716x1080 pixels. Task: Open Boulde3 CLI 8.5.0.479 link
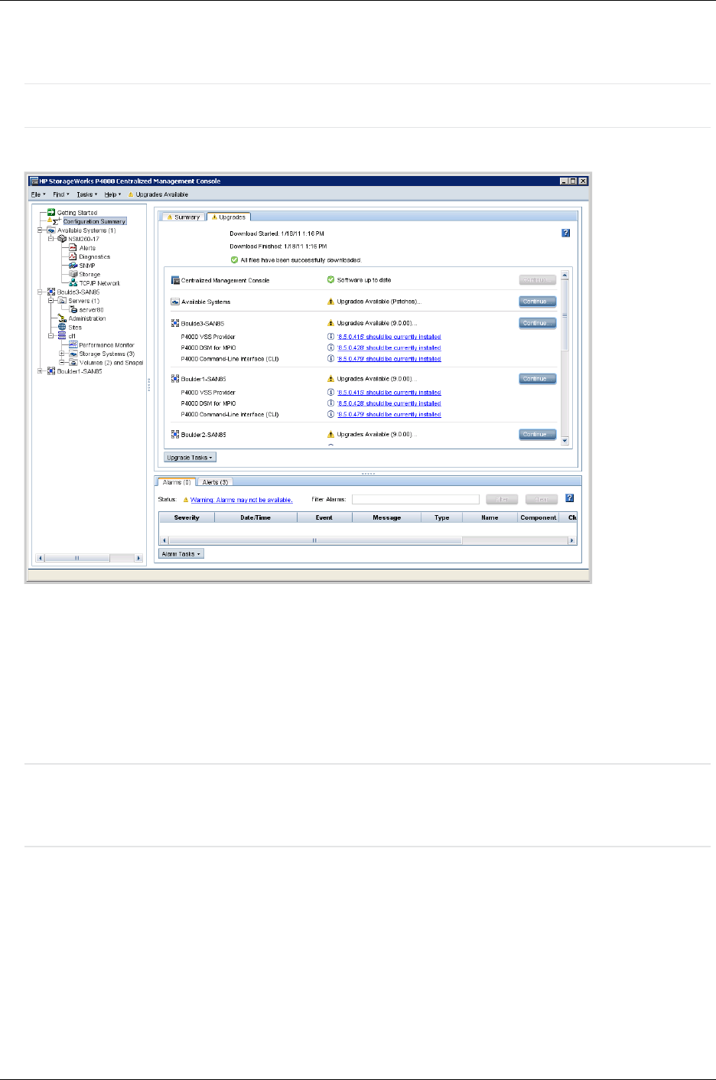tap(389, 358)
